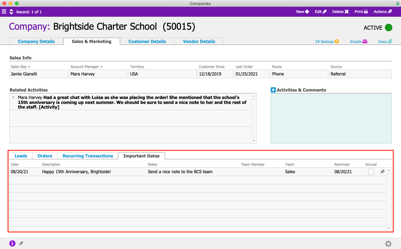Expand the Mara Harvey activity entry arrow
Viewport: 401px width, 249px height.
(x=13, y=97)
